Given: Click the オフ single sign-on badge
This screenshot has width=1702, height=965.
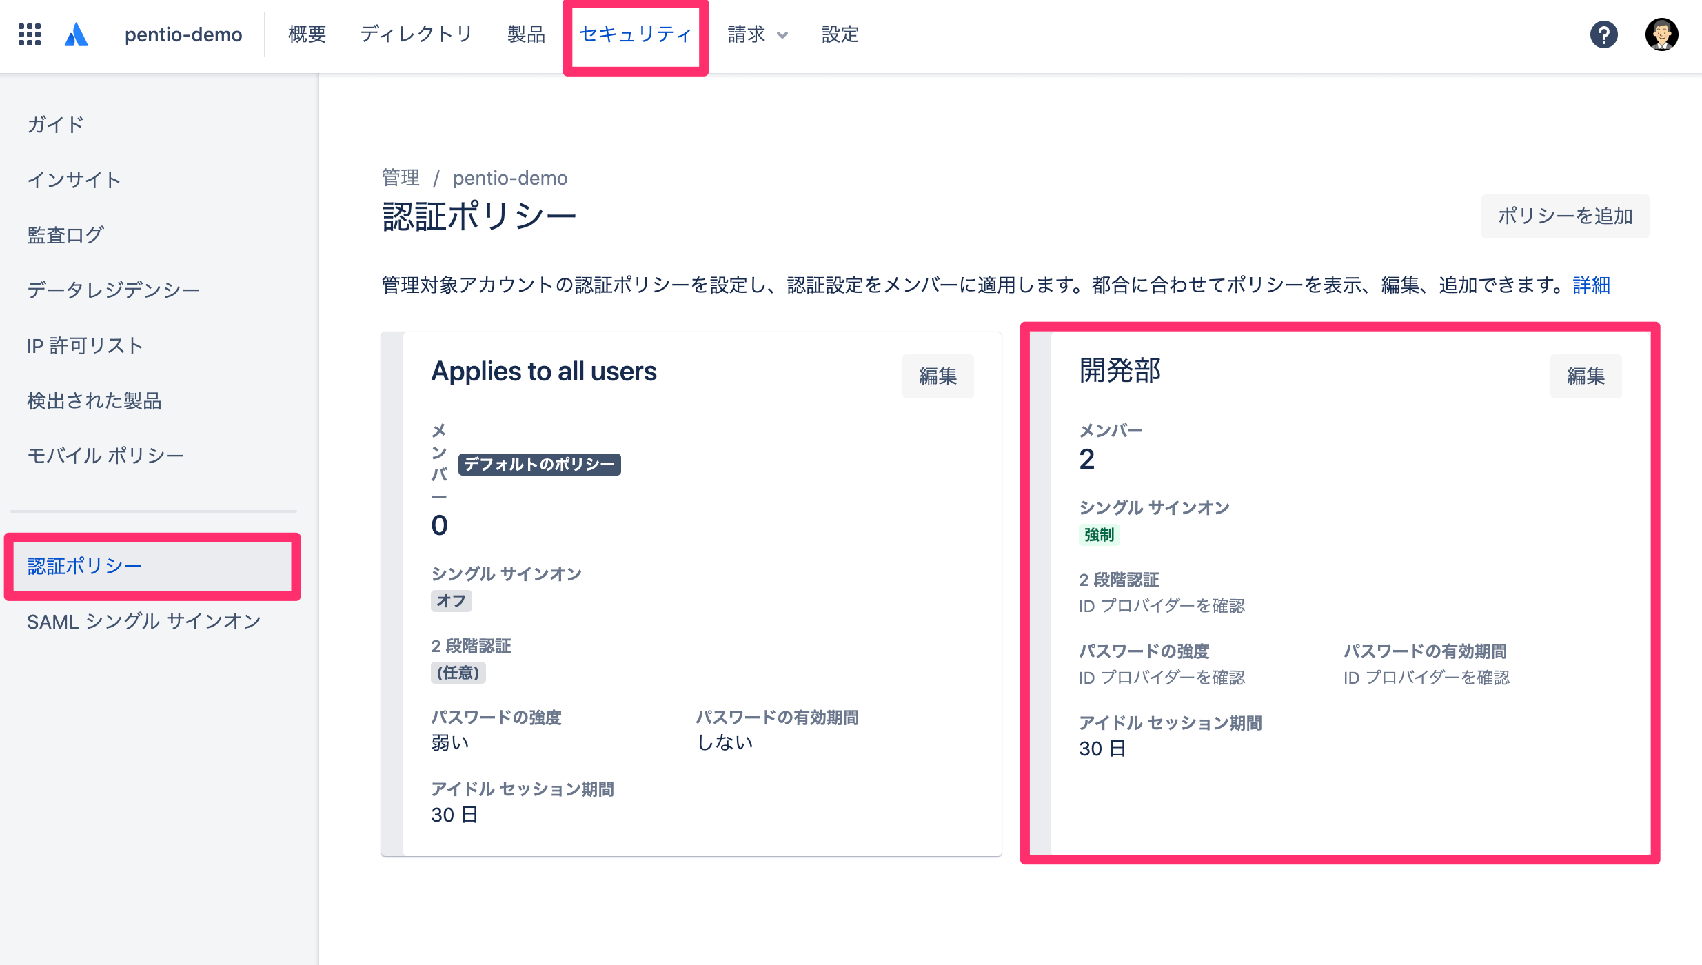Looking at the screenshot, I should pyautogui.click(x=452, y=600).
